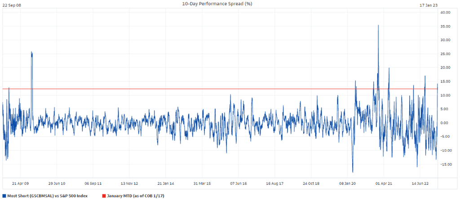Click the 40.00 y-axis label

[445, 13]
